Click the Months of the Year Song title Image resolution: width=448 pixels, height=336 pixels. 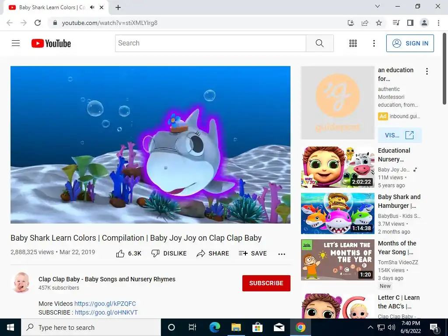pos(397,248)
